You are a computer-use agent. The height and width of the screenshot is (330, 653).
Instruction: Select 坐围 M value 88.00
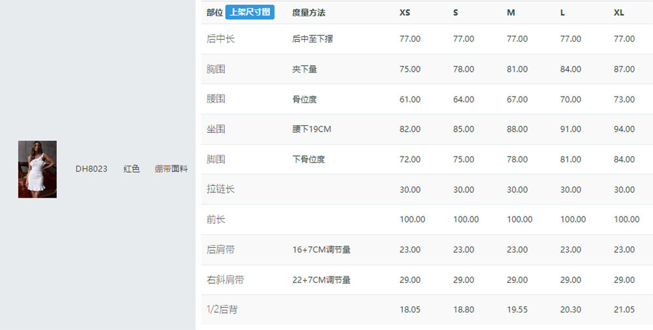(517, 129)
